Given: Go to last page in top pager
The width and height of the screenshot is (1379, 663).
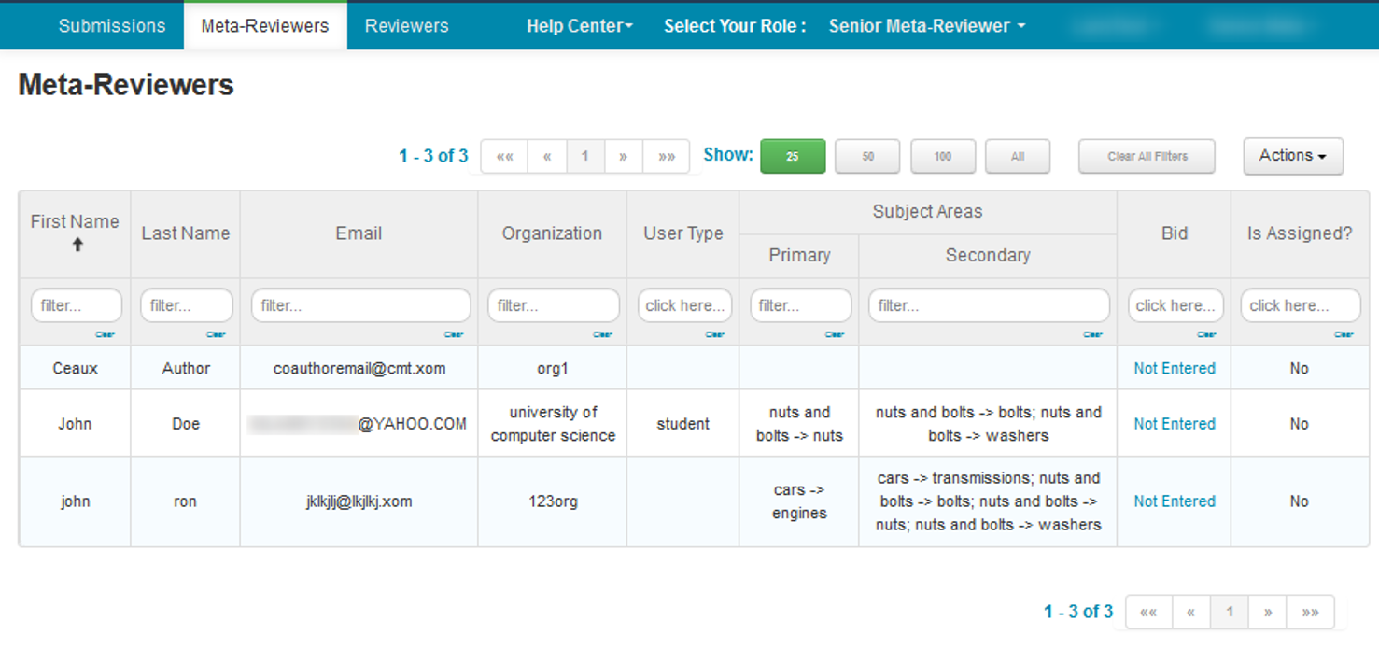Looking at the screenshot, I should coord(667,157).
